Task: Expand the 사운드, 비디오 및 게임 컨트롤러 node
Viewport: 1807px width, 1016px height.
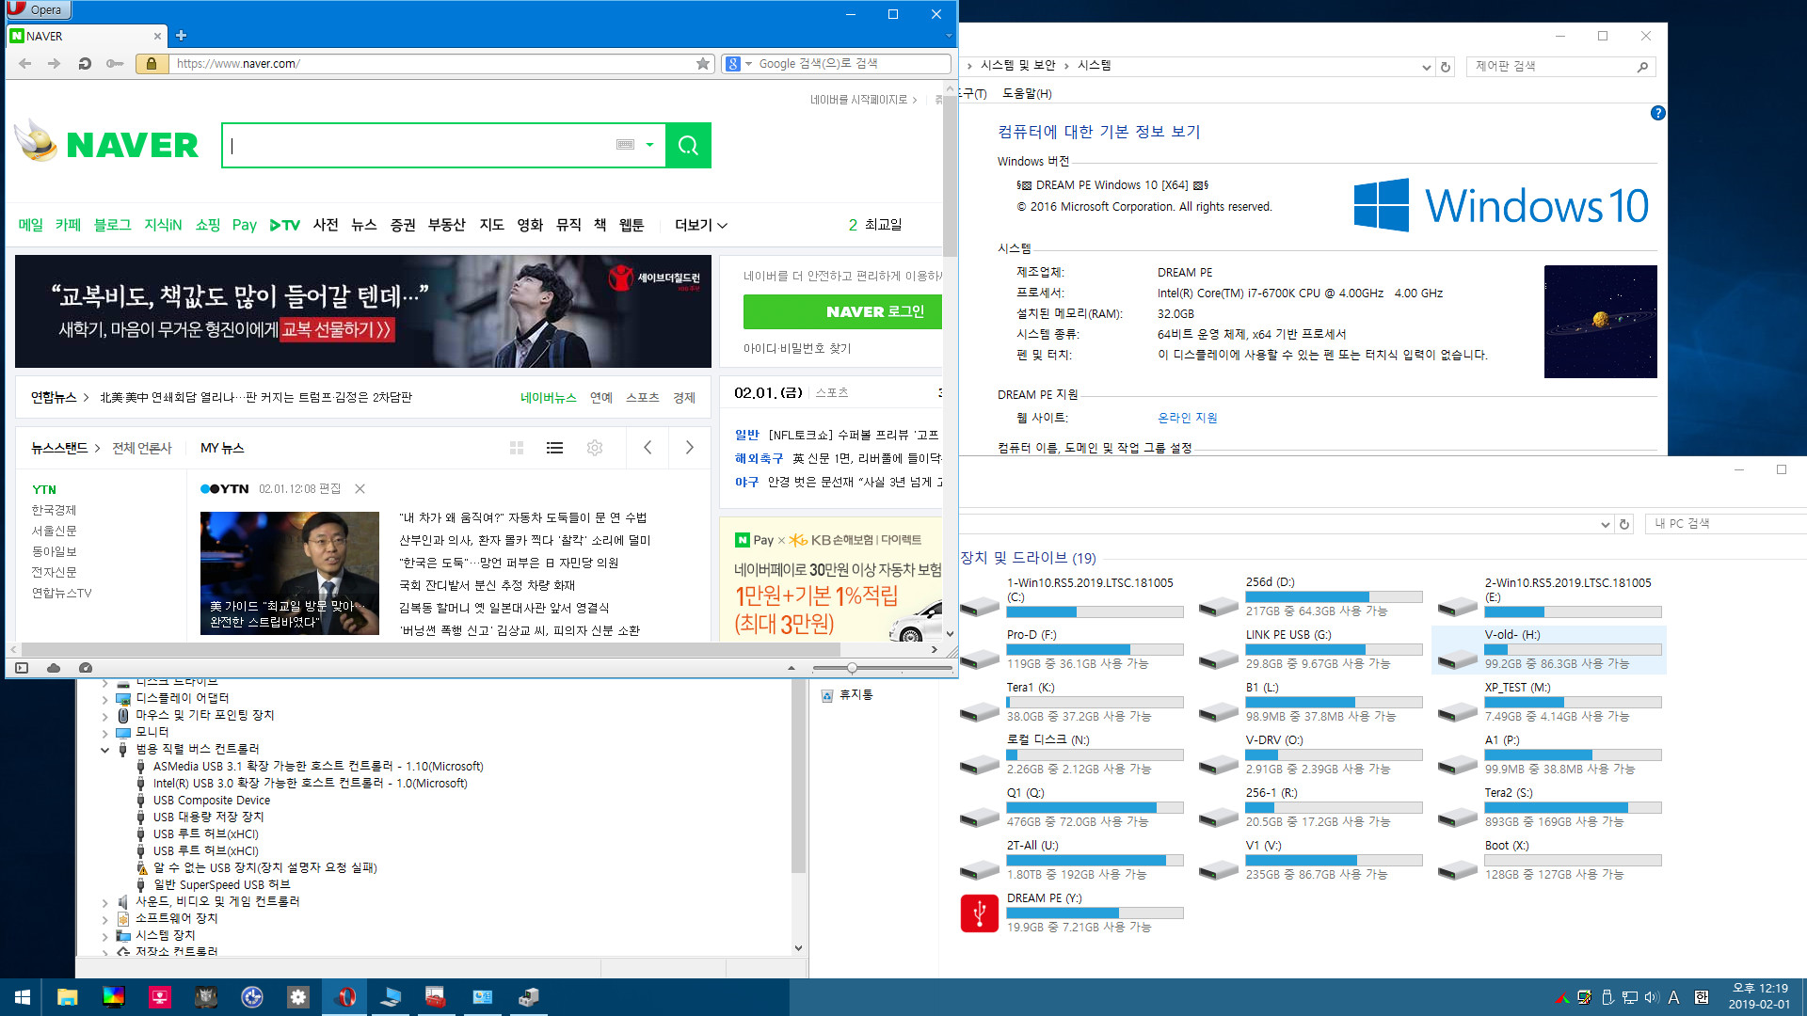Action: click(104, 902)
